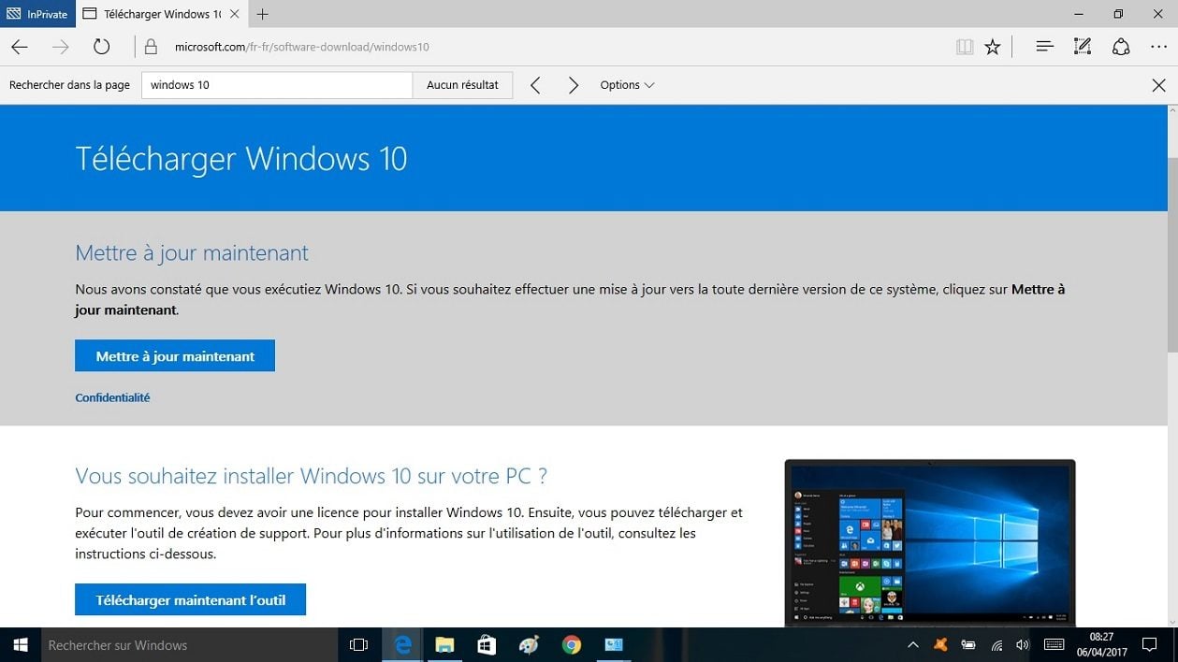
Task: Open the Share icon in toolbar
Action: pos(1121,47)
